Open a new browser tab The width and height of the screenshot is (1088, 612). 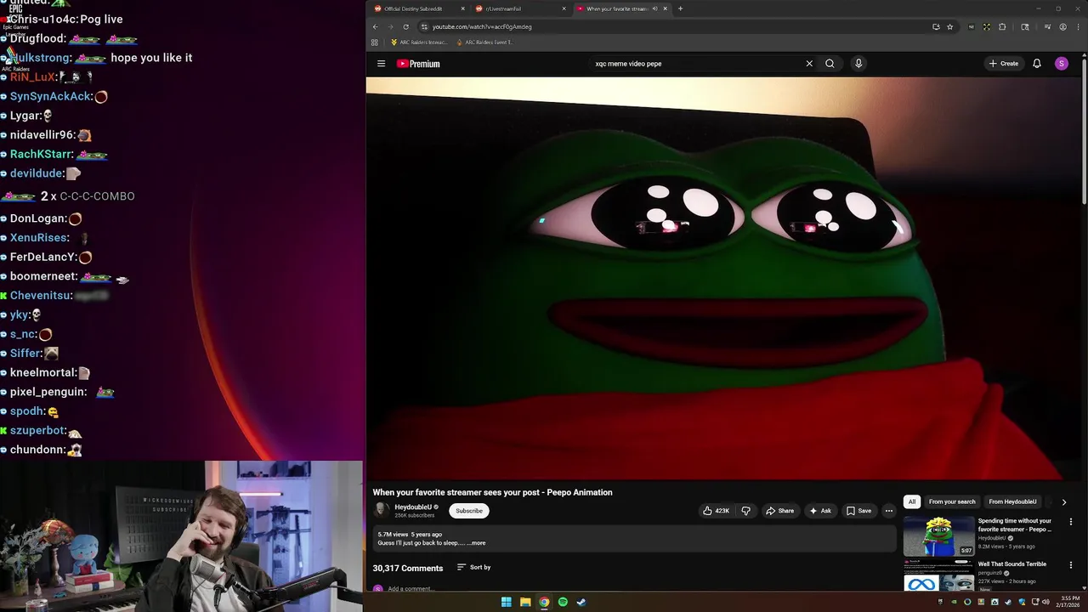tap(680, 8)
